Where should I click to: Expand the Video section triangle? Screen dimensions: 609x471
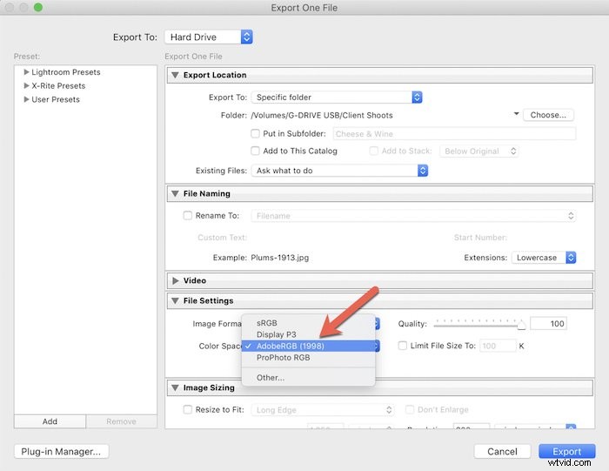coord(175,281)
